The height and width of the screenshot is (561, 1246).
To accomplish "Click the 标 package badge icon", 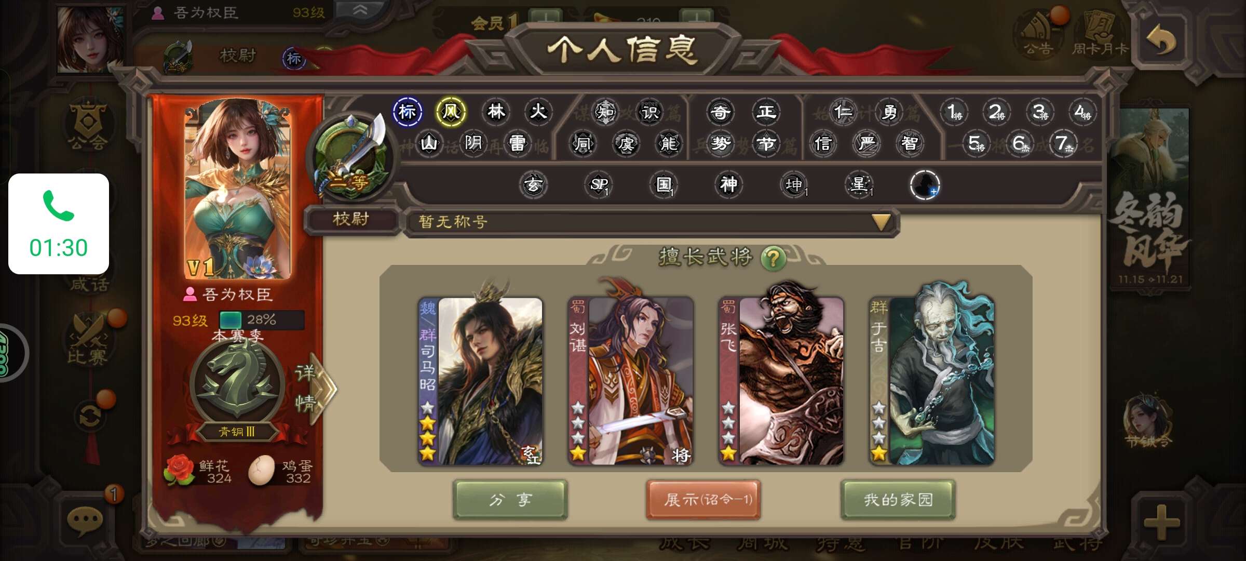I will coord(407,112).
